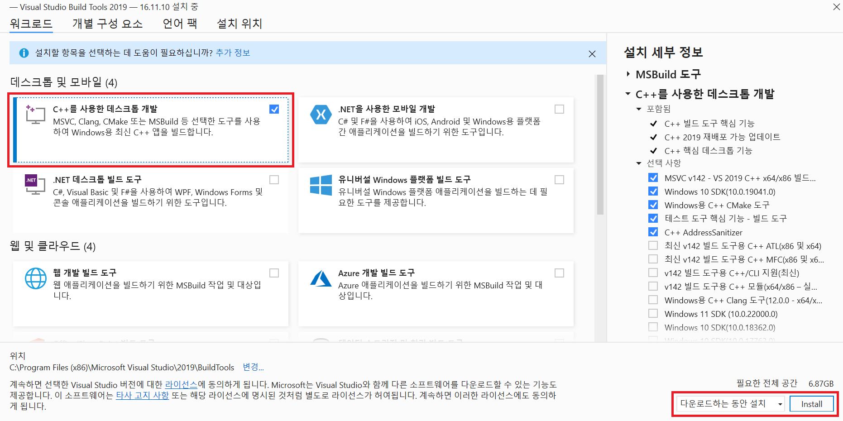Click the Universal Windows Platform logo icon
The image size is (843, 421).
[321, 186]
